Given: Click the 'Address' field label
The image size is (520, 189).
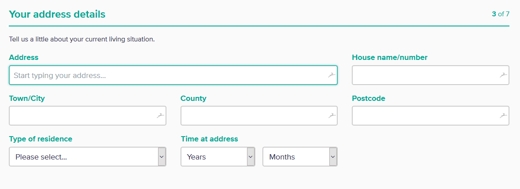Looking at the screenshot, I should pyautogui.click(x=24, y=57).
